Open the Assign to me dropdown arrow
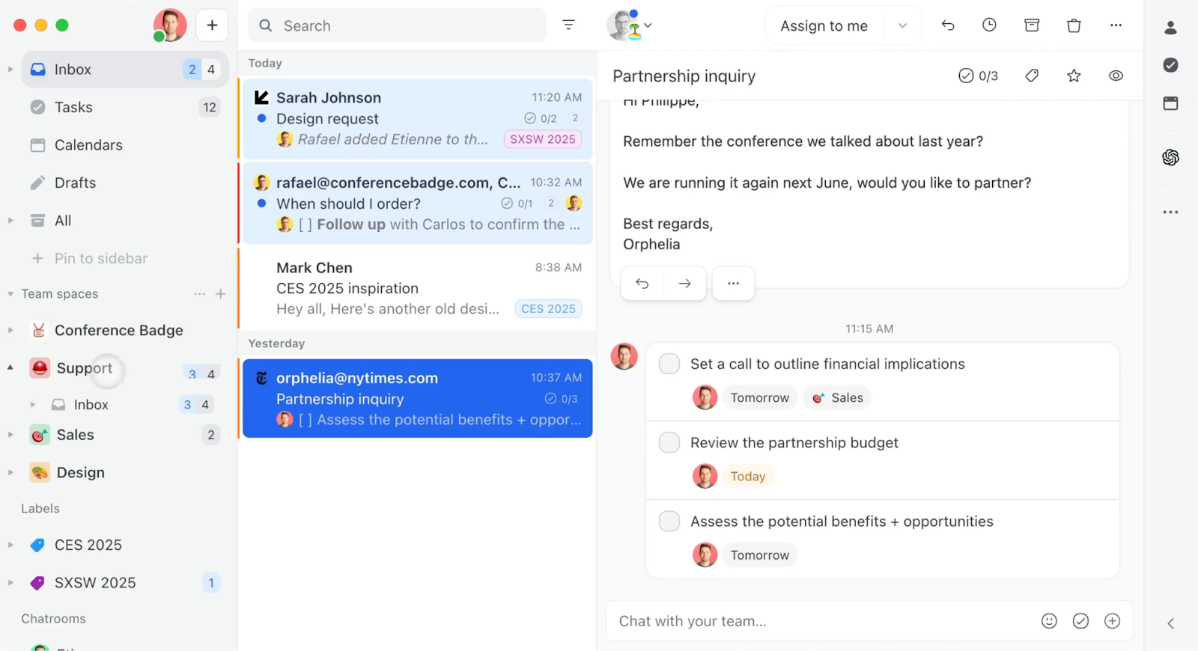The height and width of the screenshot is (651, 1198). (902, 25)
